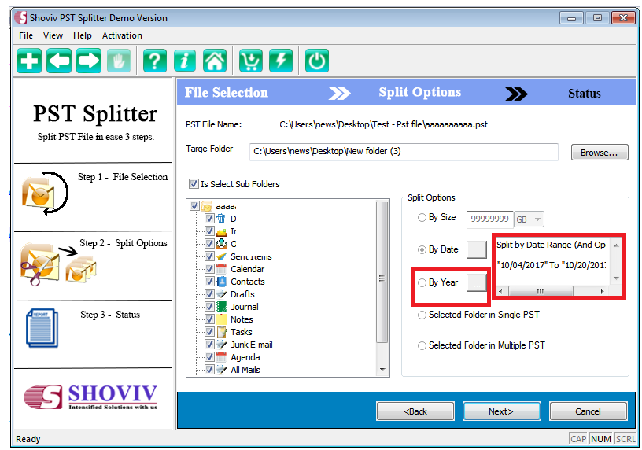This screenshot has height=450, width=642.
Task: Click the date range box horizontal scrollbar thumb
Action: click(x=541, y=291)
